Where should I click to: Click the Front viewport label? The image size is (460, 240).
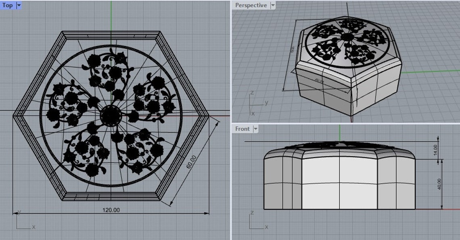(243, 129)
